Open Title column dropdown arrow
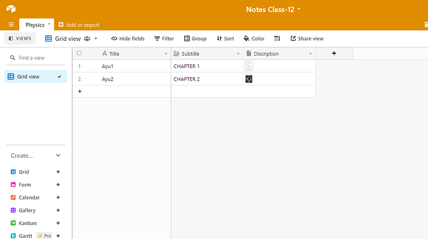This screenshot has width=428, height=239. click(x=166, y=54)
